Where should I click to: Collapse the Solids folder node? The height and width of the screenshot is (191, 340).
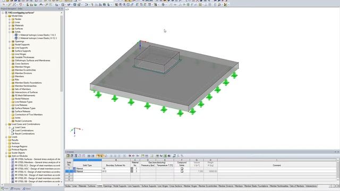pos(10,32)
